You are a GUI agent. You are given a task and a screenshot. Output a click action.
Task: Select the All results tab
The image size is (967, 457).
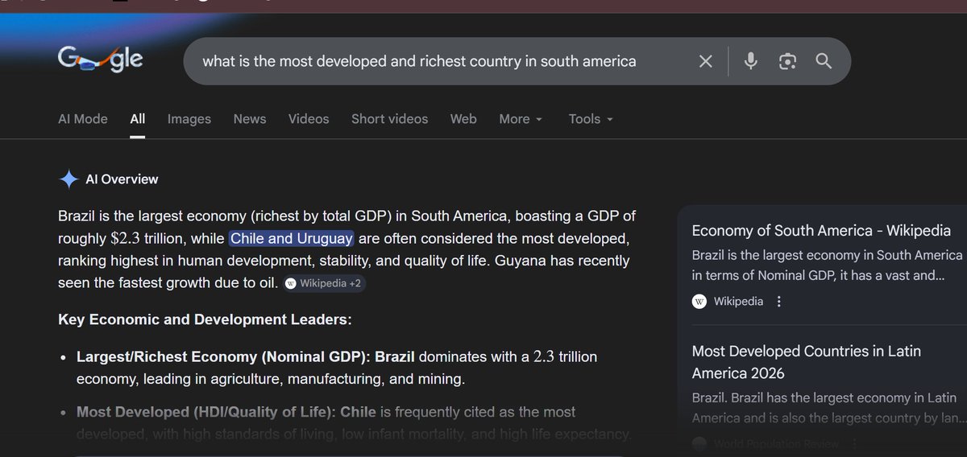[138, 118]
